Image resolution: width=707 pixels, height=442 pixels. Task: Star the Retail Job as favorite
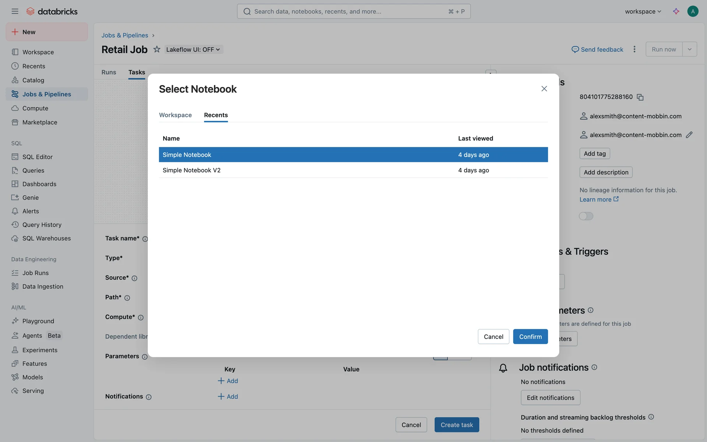(157, 49)
